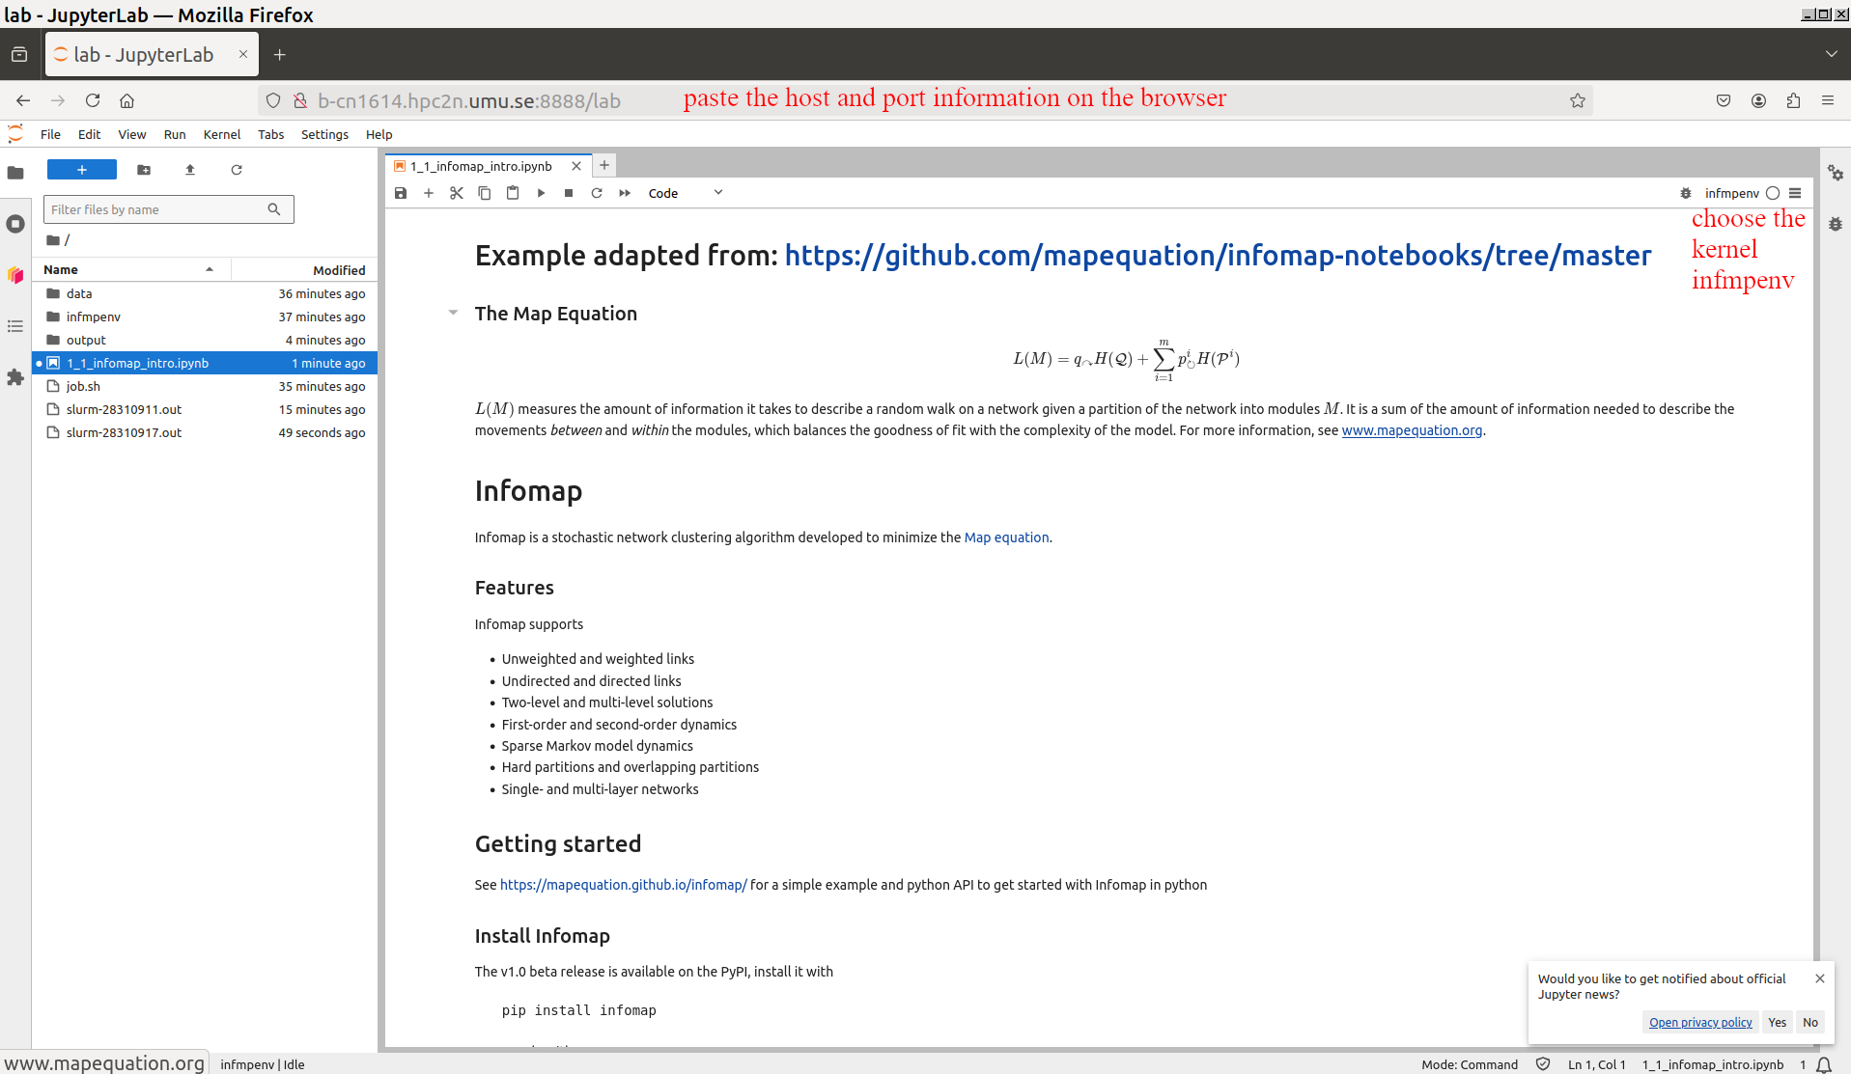Screen dimensions: 1851x1074
Task: Sort files by Modified column
Action: click(303, 270)
